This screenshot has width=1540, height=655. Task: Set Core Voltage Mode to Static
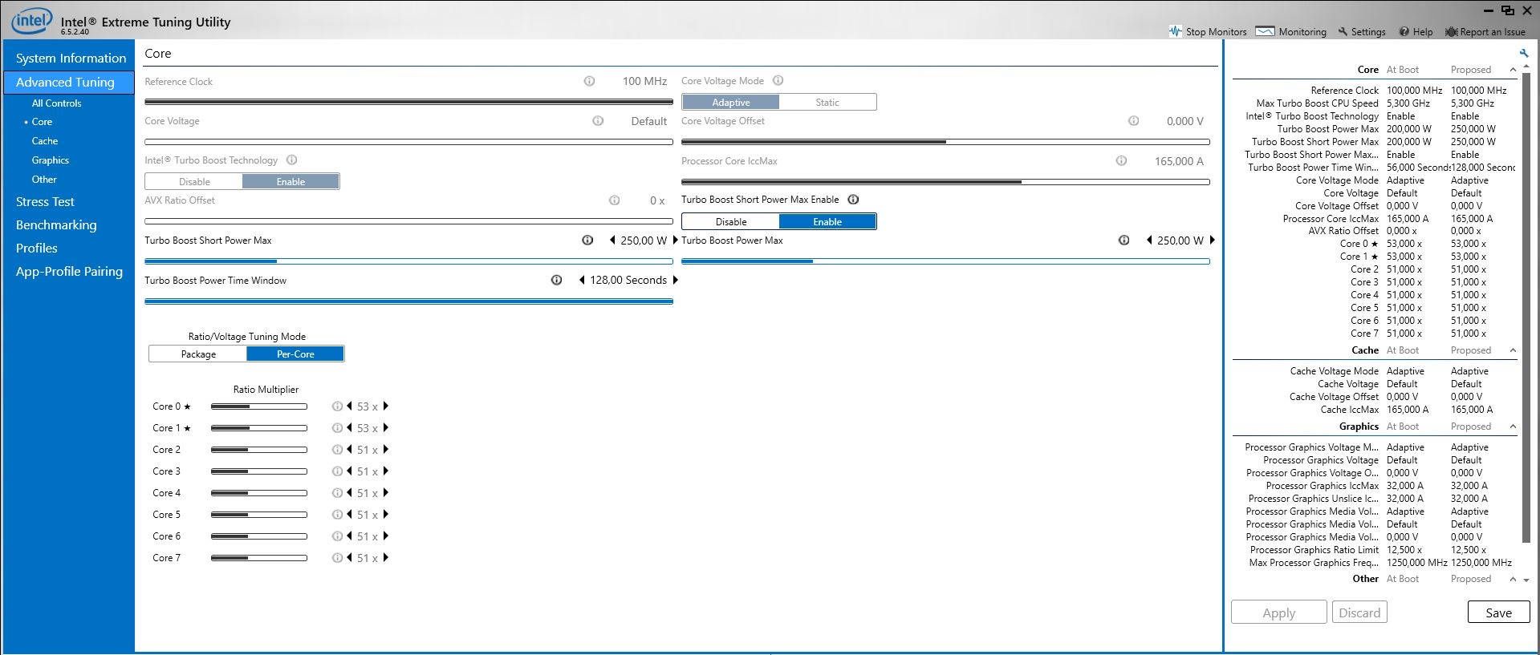pos(827,103)
